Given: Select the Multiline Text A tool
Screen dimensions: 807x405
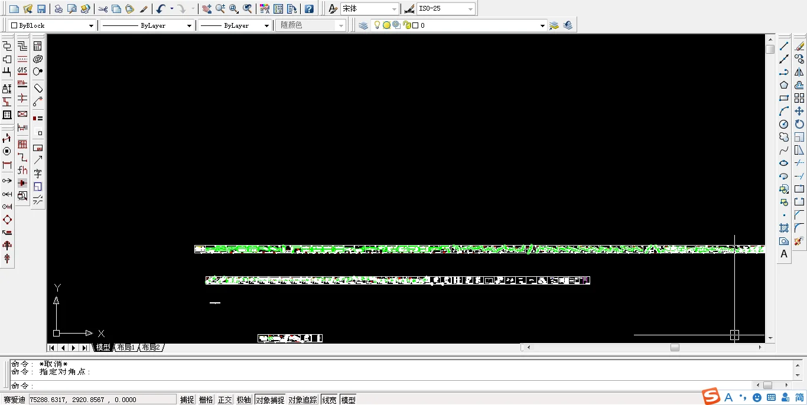Looking at the screenshot, I should [784, 254].
